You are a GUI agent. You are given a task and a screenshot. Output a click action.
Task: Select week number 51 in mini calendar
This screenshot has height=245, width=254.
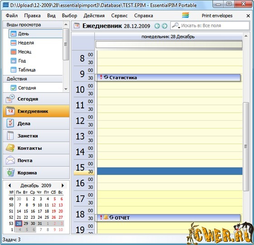pyautogui.click(x=11, y=211)
